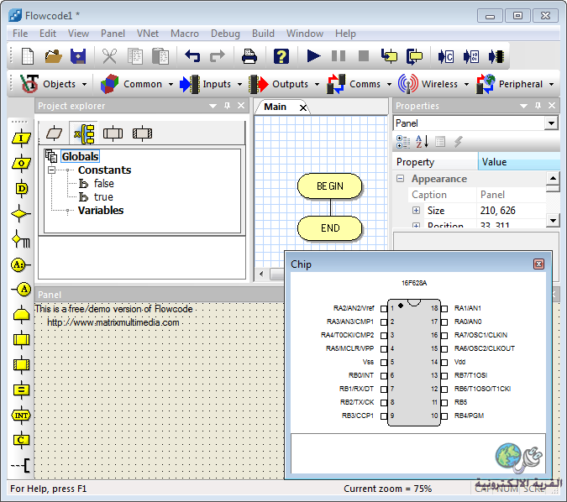Open the File menu

click(20, 34)
